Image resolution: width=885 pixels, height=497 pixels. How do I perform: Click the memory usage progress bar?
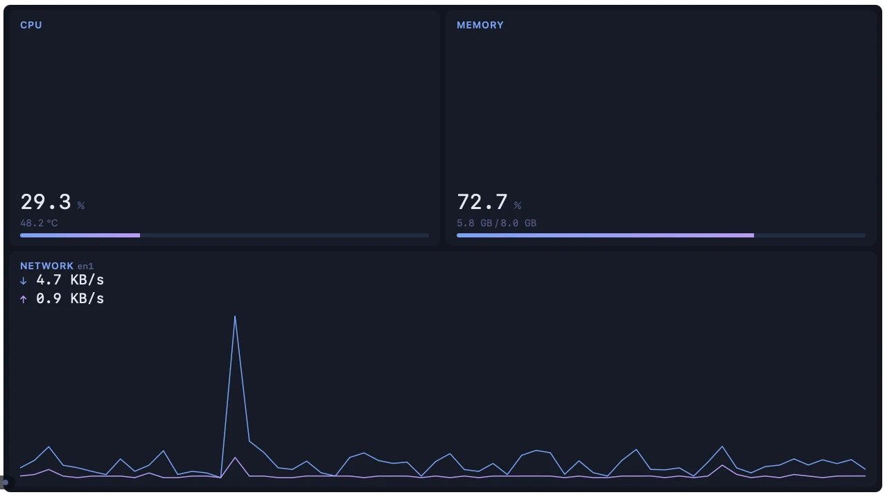pos(661,235)
